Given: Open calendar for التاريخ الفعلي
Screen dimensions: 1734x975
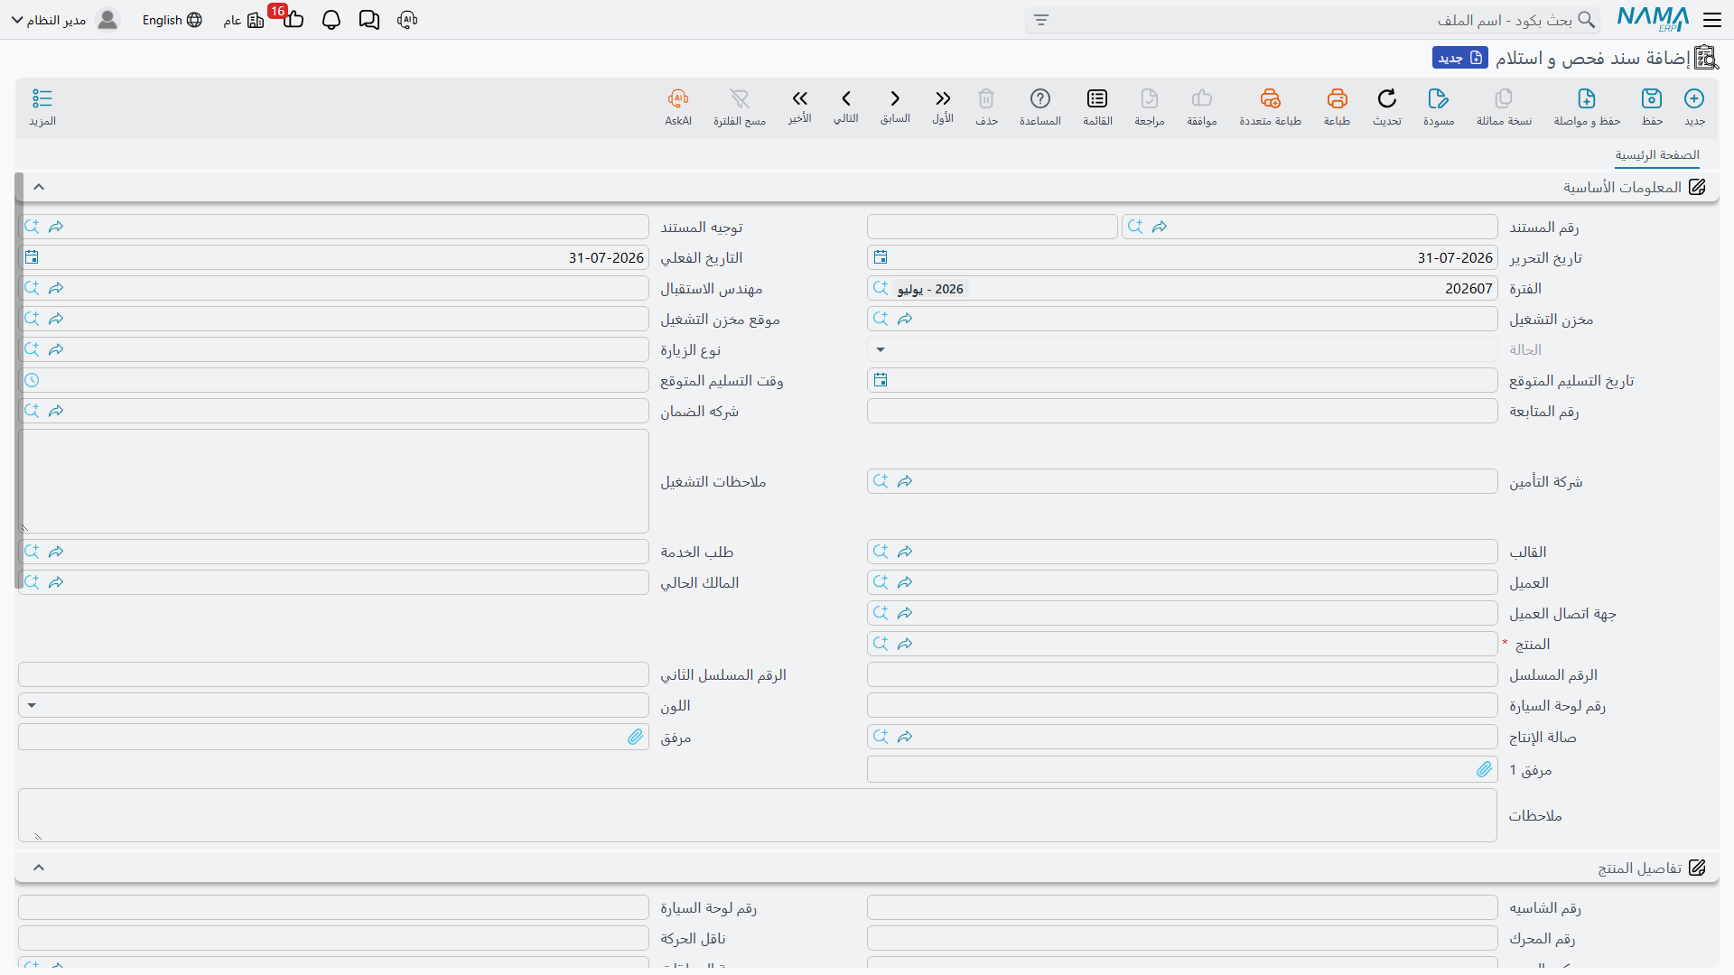Looking at the screenshot, I should coord(32,257).
